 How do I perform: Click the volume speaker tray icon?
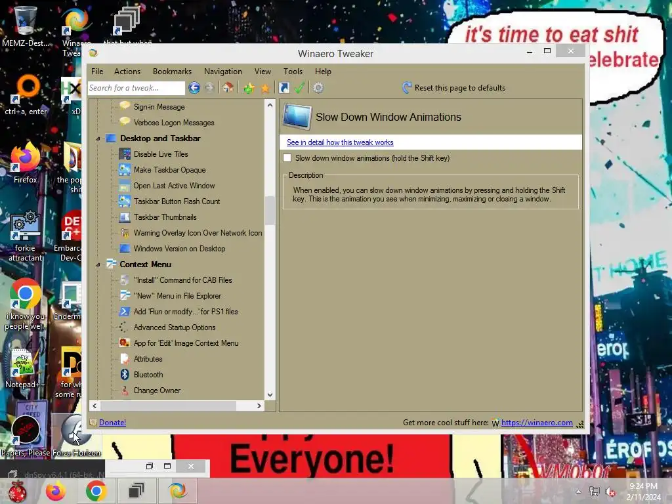click(610, 492)
